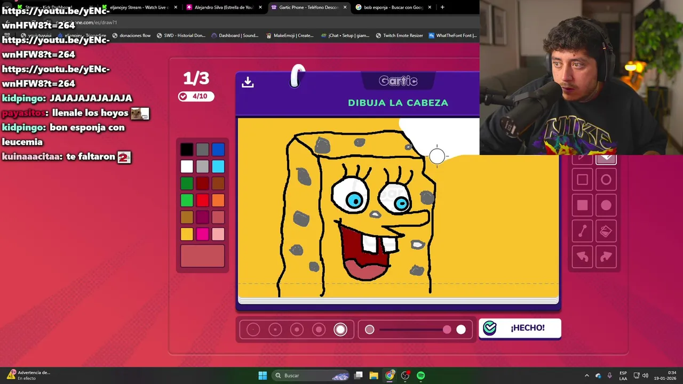This screenshot has height=384, width=683.
Task: Select the paint bucket fill tool
Action: [x=606, y=231]
